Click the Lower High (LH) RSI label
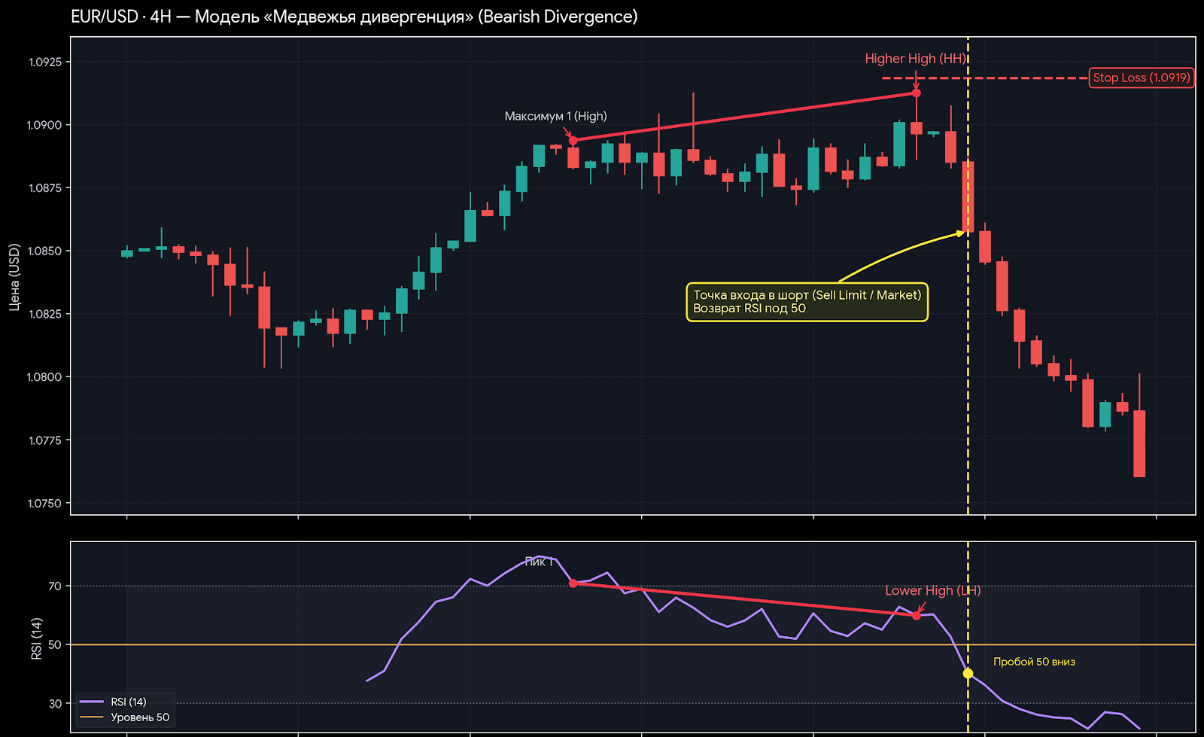 [x=932, y=591]
